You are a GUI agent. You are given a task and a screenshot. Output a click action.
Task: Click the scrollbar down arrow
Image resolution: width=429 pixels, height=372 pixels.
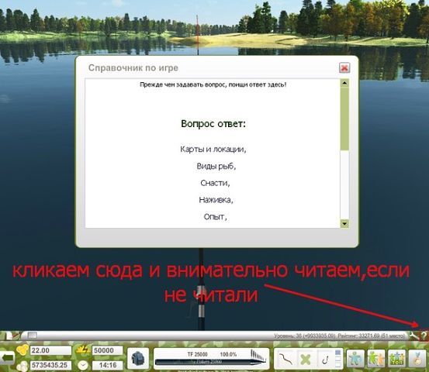(x=344, y=224)
